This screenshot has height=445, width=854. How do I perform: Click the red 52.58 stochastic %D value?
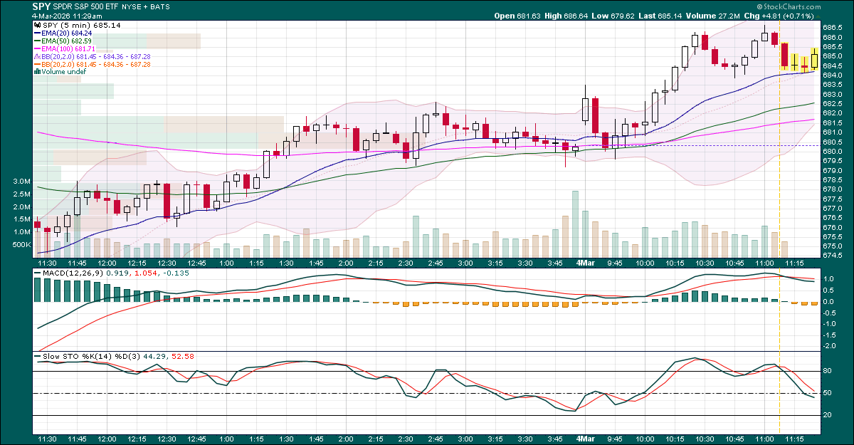pyautogui.click(x=184, y=356)
